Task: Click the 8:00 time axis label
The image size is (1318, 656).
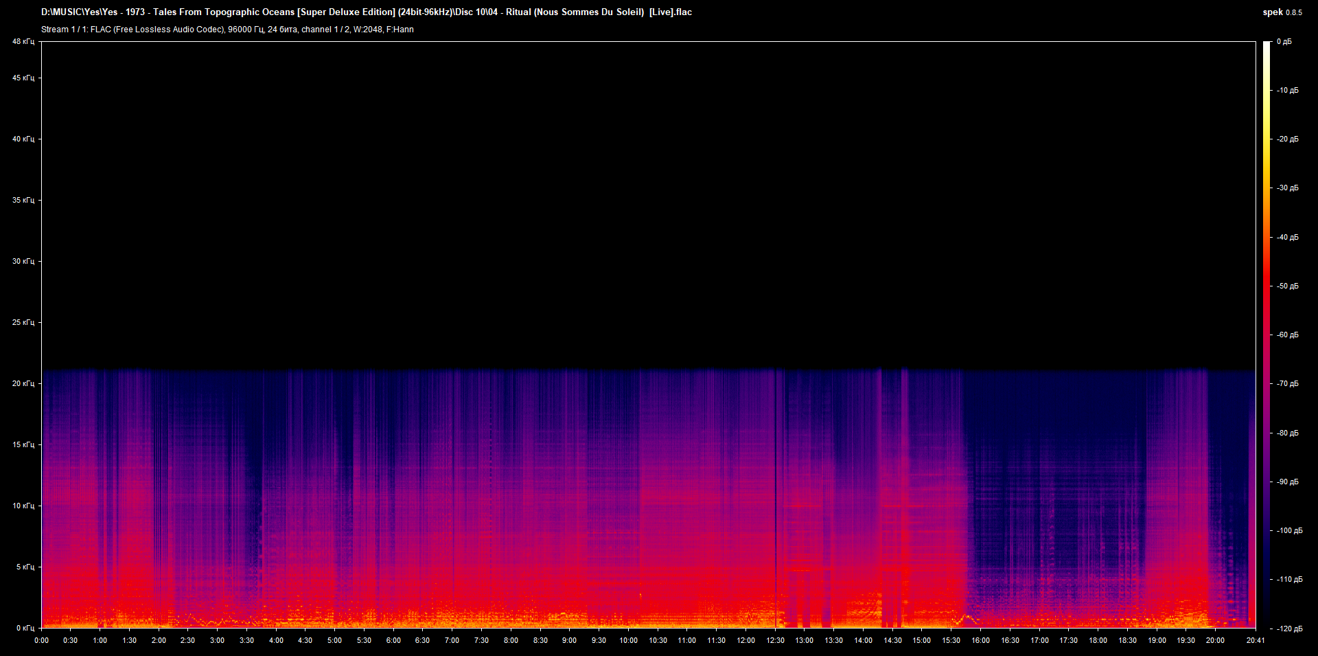Action: pyautogui.click(x=511, y=641)
